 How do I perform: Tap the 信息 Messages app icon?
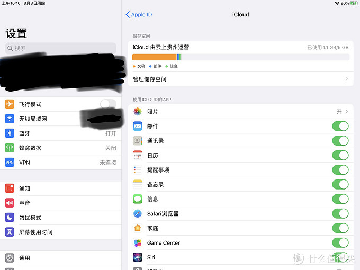[138, 199]
